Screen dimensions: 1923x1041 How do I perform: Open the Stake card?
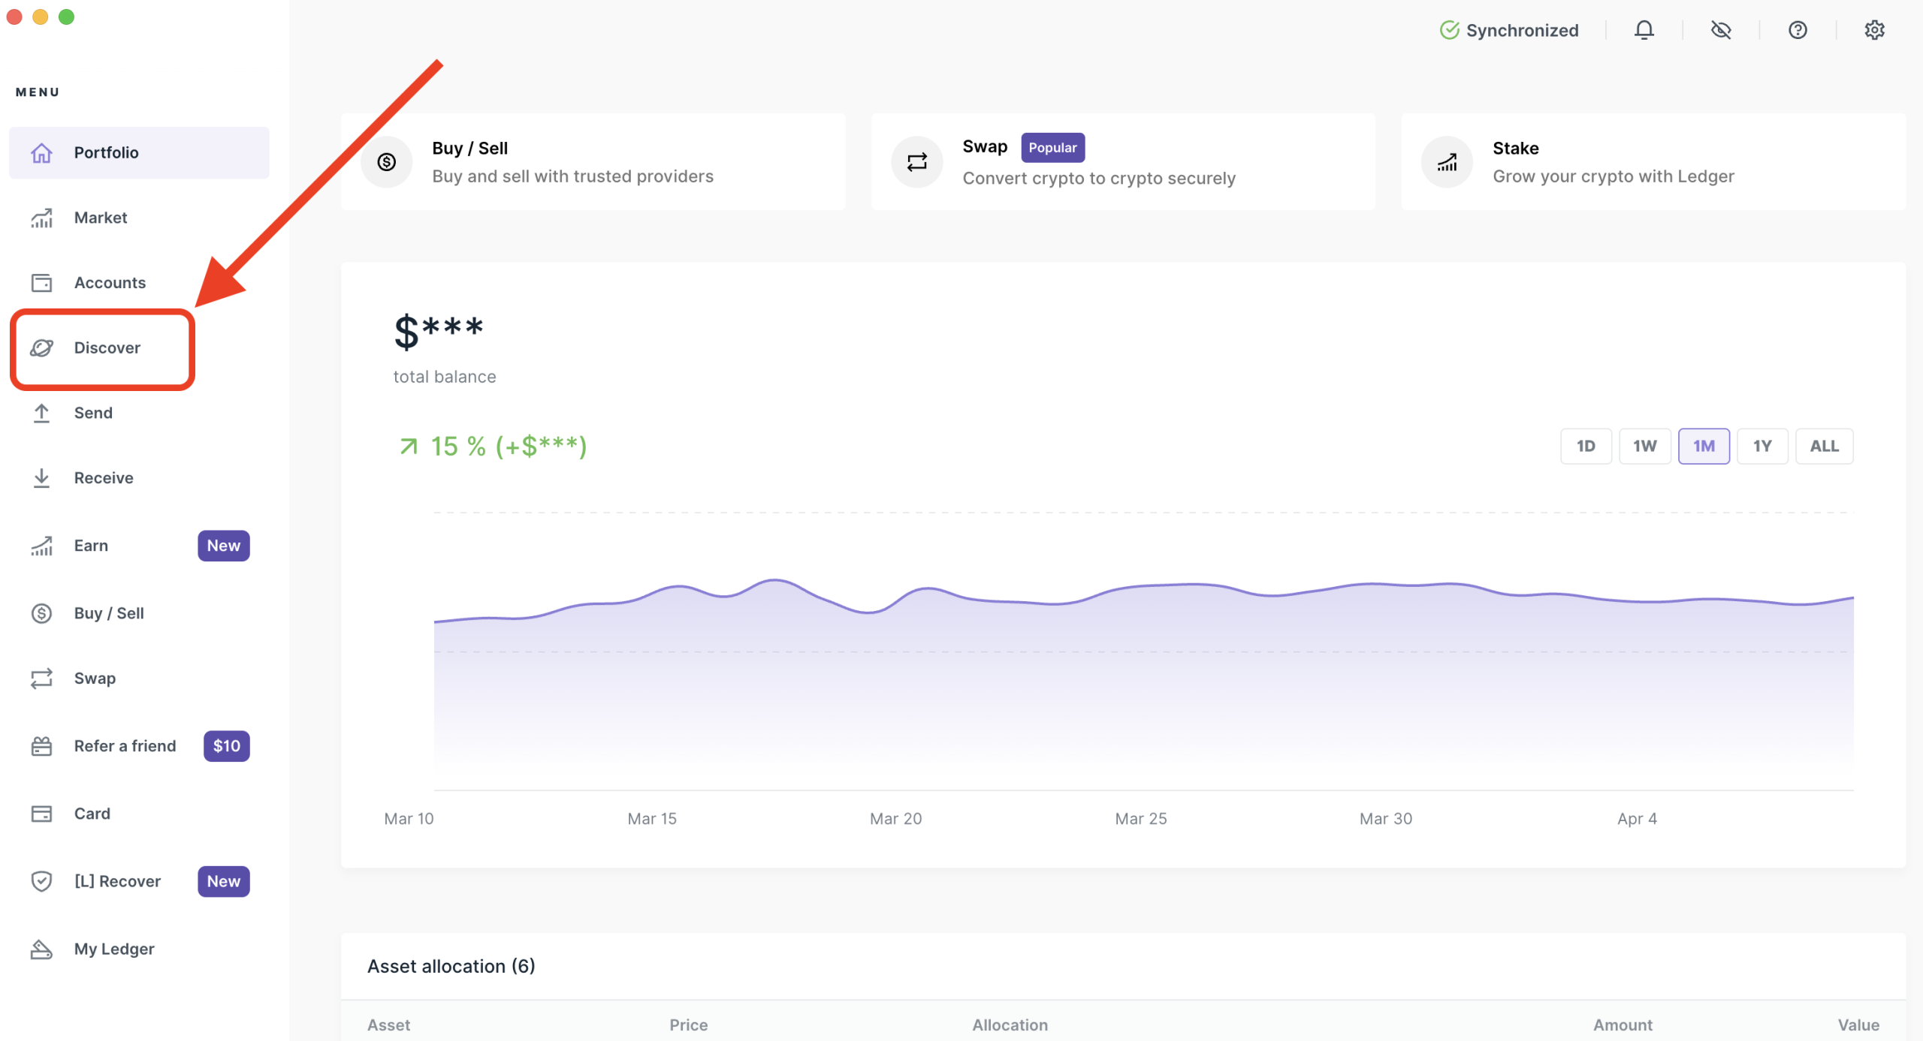tap(1653, 162)
